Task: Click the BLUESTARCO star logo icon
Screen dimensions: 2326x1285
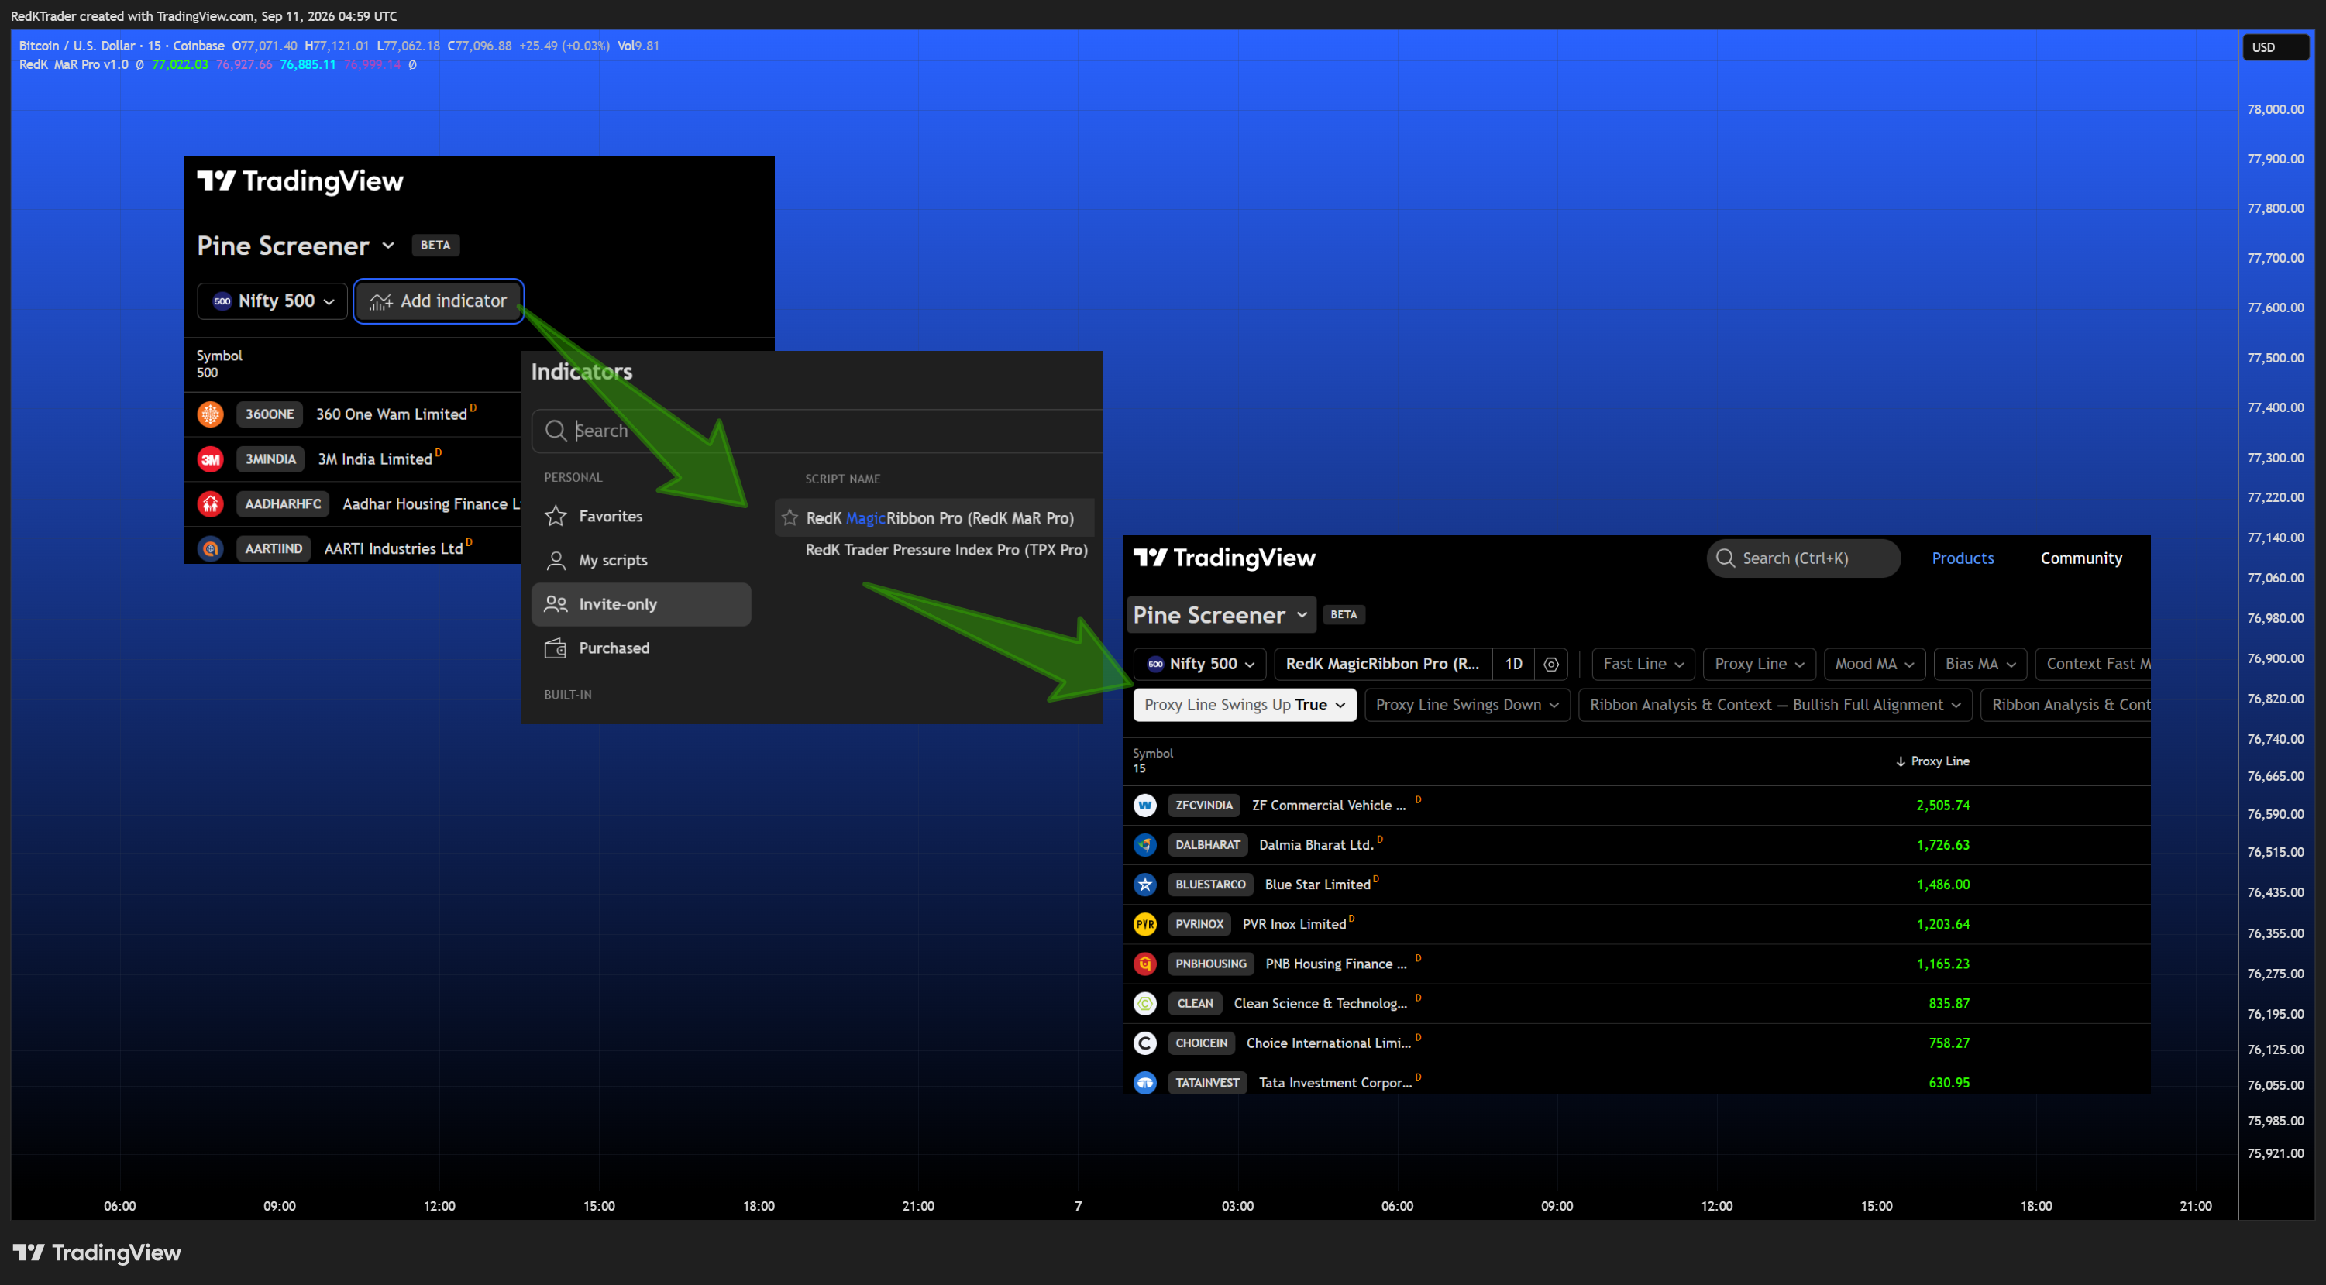Action: (1145, 885)
